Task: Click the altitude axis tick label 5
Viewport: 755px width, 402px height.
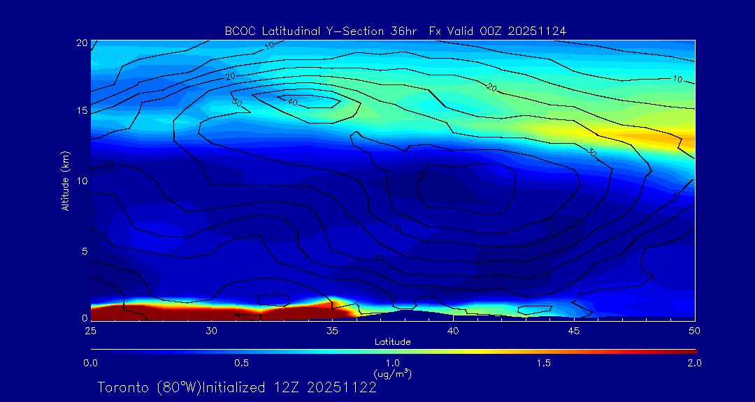Action: pyautogui.click(x=85, y=251)
